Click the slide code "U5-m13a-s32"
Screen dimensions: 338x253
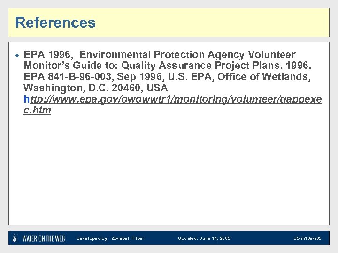(x=307, y=238)
